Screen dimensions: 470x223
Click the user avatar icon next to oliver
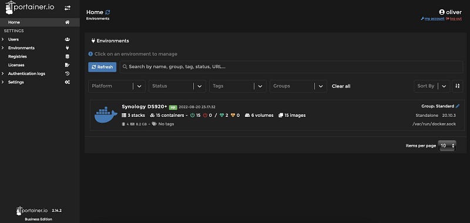coord(442,12)
